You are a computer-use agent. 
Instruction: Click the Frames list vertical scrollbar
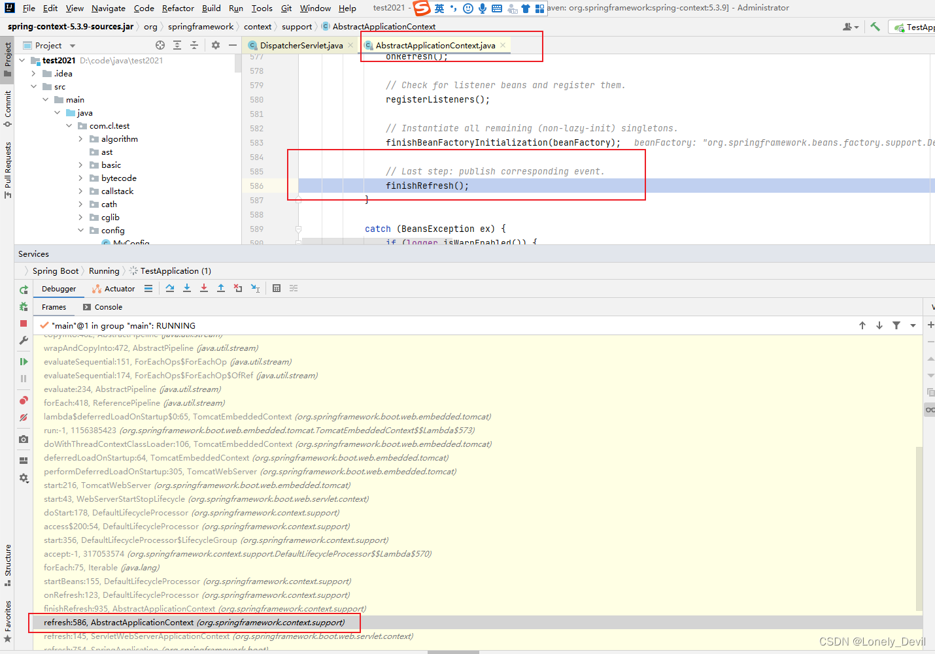[x=919, y=528]
